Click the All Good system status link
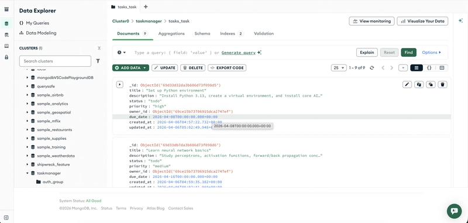This screenshot has height=223, width=468. 94,201
